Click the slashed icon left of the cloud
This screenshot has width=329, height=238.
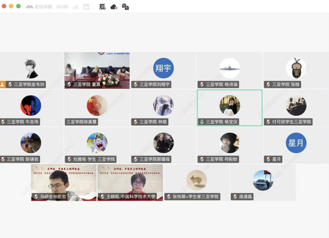click(x=102, y=7)
